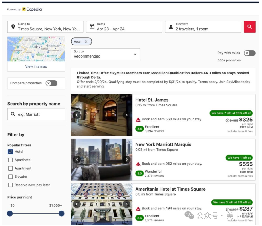Click the e.g. Marriott property name input
The height and width of the screenshot is (226, 262).
(36, 114)
